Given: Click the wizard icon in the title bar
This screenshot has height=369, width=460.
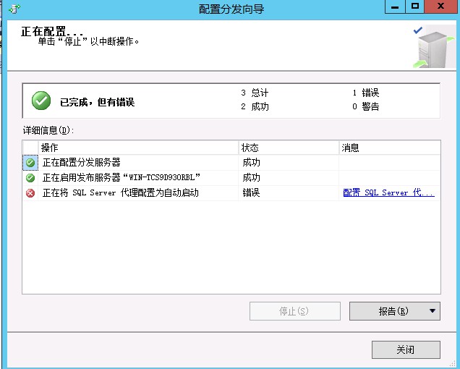Looking at the screenshot, I should pos(13,9).
